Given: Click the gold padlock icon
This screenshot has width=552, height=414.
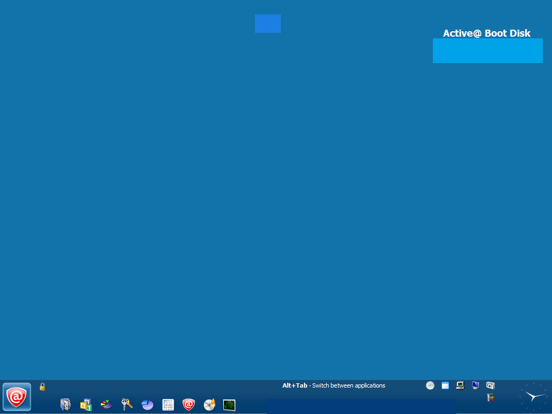Looking at the screenshot, I should click(x=42, y=387).
